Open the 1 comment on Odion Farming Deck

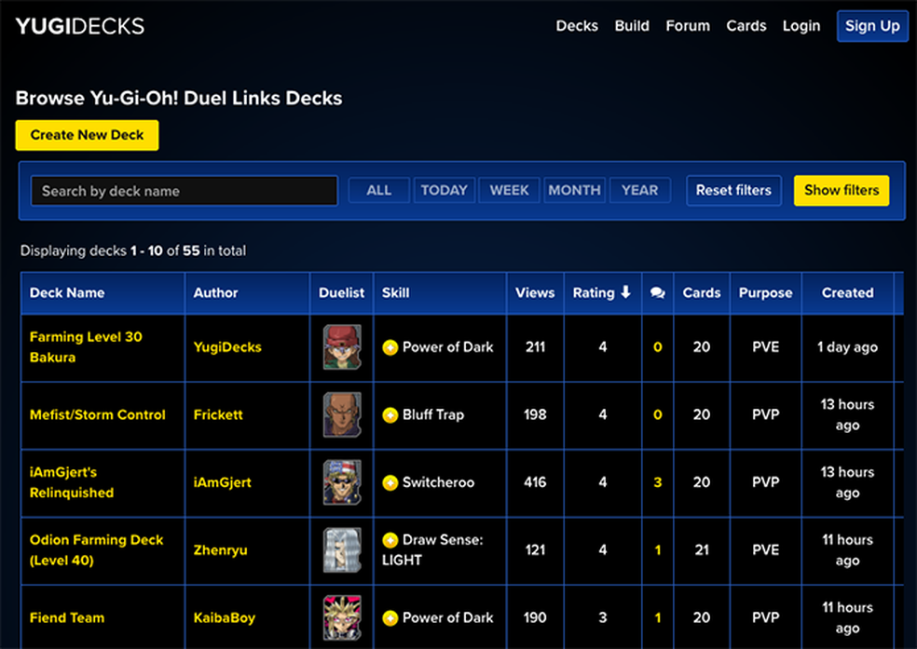[658, 550]
